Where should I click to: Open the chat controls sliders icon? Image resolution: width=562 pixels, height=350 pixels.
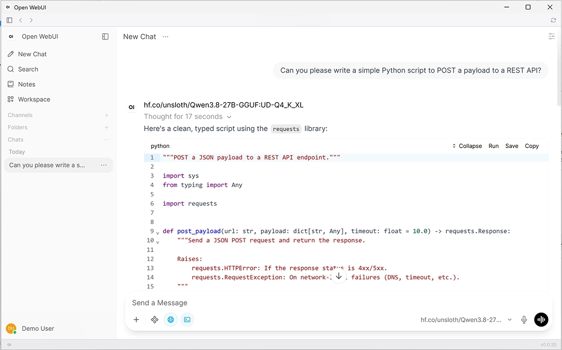[x=552, y=37]
